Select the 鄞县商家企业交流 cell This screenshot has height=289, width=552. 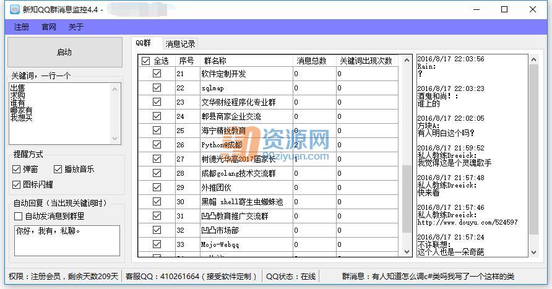(246, 116)
